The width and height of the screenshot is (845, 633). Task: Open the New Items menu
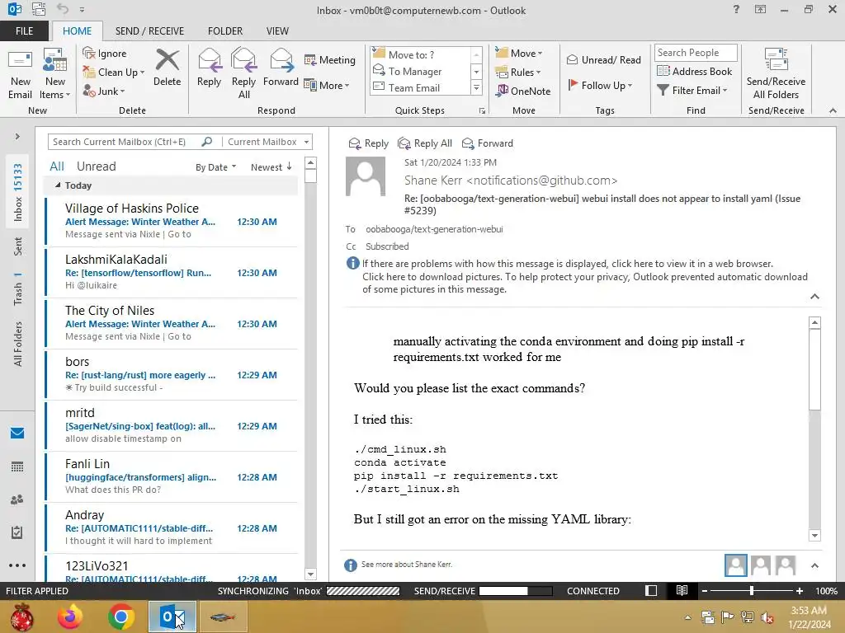(55, 74)
